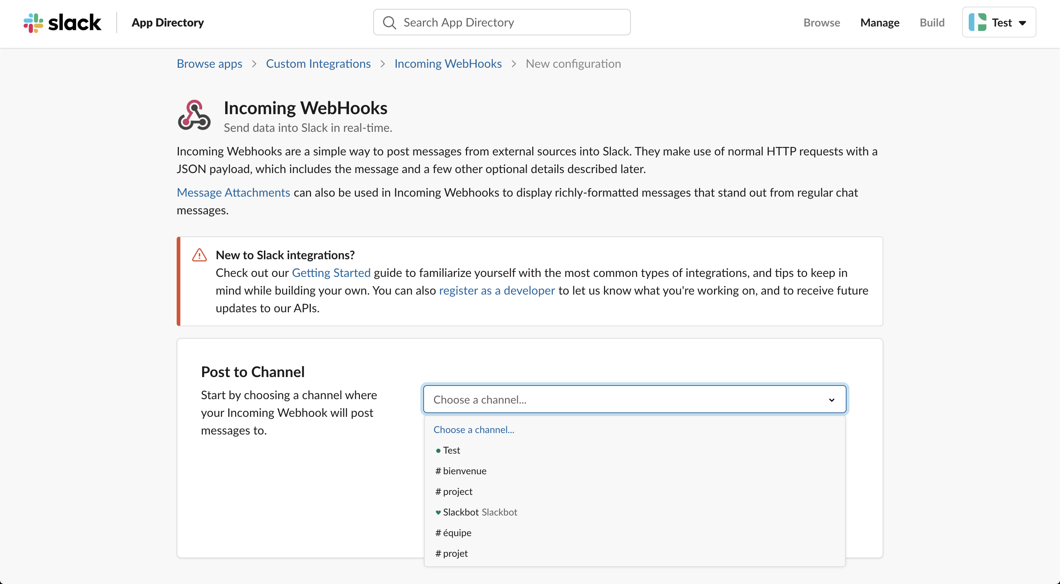Select Choose a channel placeholder option
Image resolution: width=1060 pixels, height=584 pixels.
tap(635, 430)
